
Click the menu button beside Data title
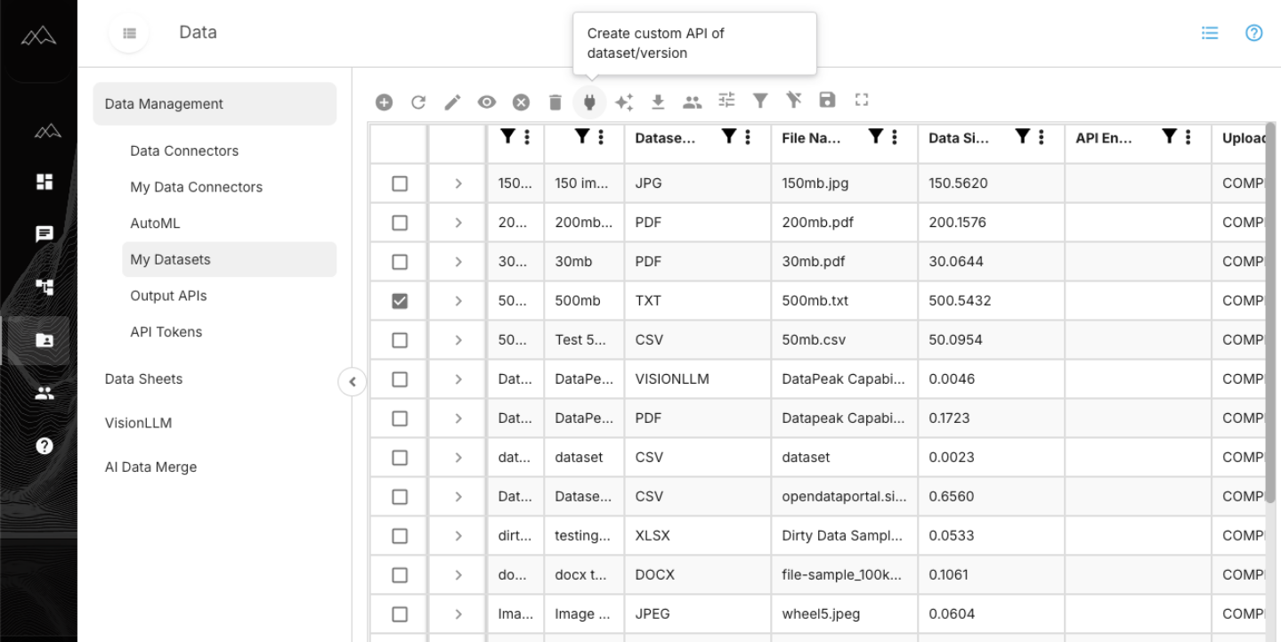coord(130,33)
